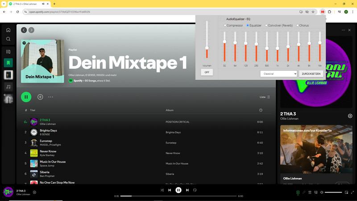Open Chrome profile H avatar

click(x=346, y=12)
